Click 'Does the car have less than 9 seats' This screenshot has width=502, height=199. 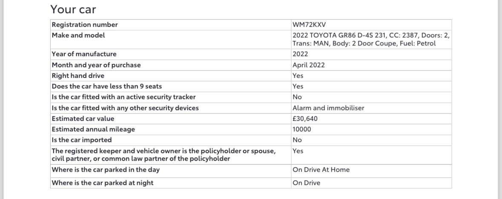click(x=106, y=86)
